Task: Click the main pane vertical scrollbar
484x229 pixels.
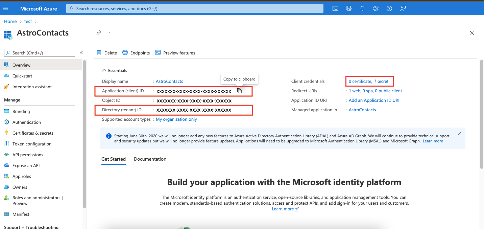Action: coord(482,115)
